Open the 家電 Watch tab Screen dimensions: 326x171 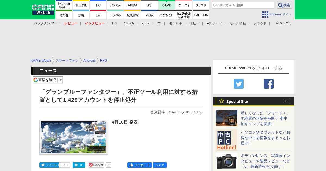point(81,15)
